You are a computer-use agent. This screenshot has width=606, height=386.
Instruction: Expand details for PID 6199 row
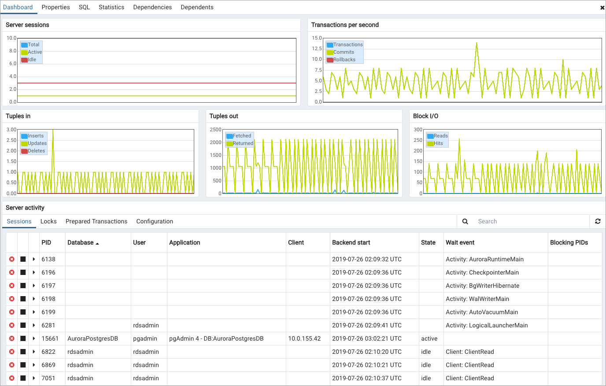click(34, 312)
